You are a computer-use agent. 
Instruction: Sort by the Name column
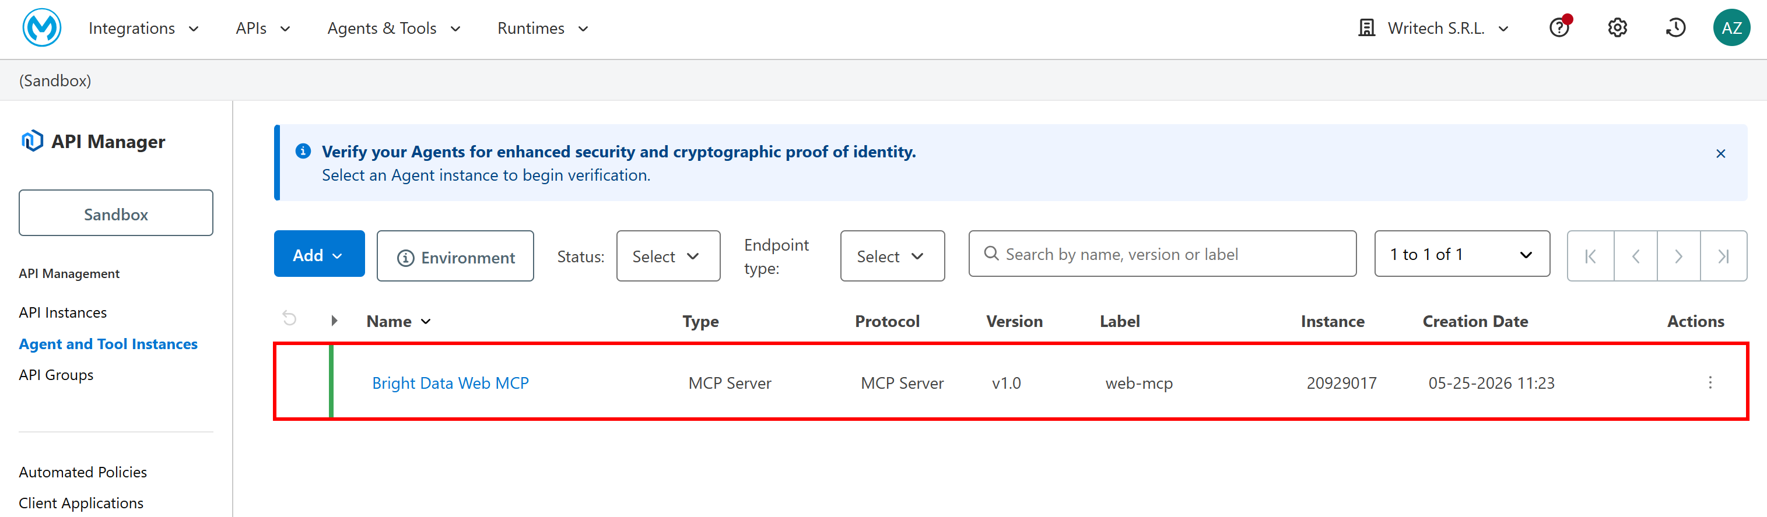coord(398,322)
